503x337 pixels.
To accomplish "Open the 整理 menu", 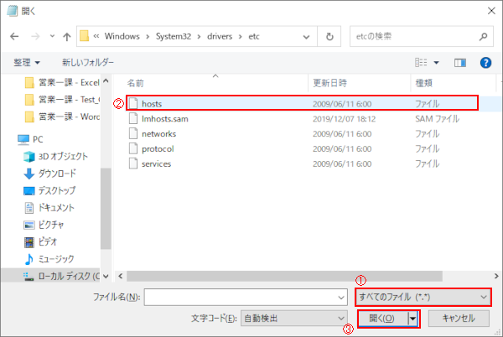I will pos(27,63).
